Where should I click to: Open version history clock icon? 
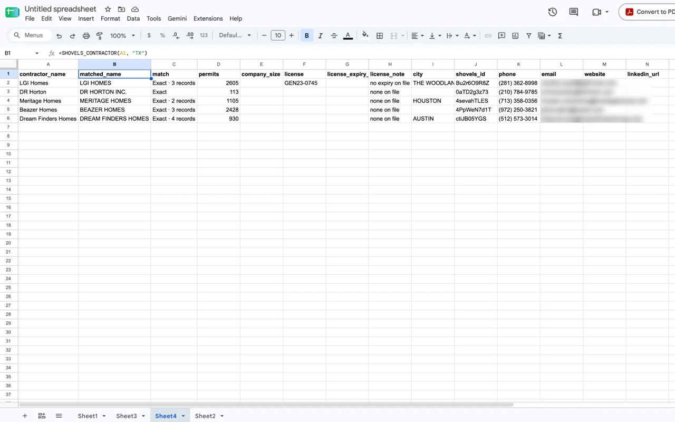552,12
